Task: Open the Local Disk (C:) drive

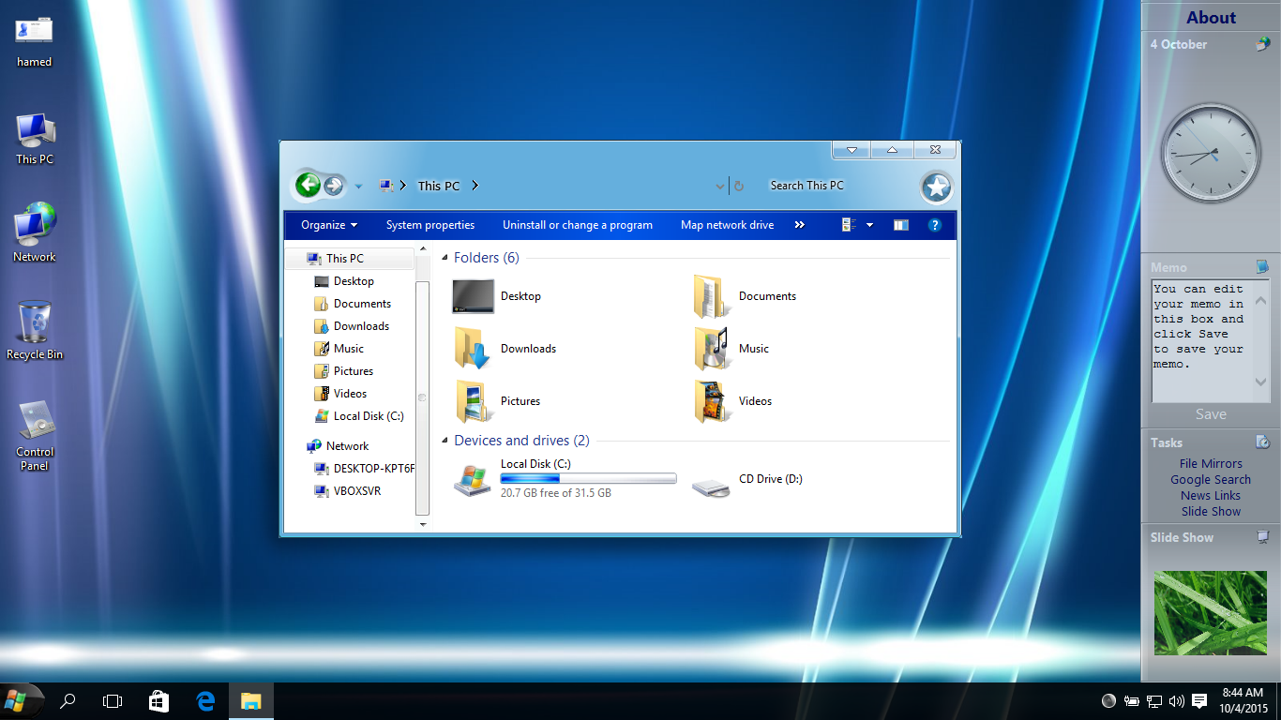Action: coord(473,479)
